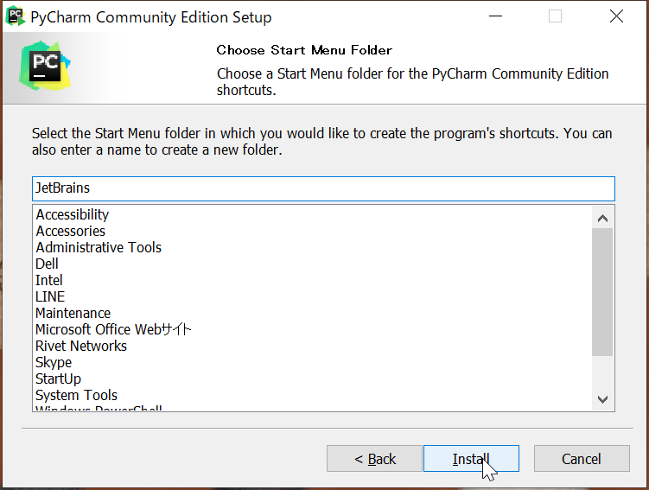Close the PyCharm setup window
This screenshot has width=649, height=490.
coord(616,16)
